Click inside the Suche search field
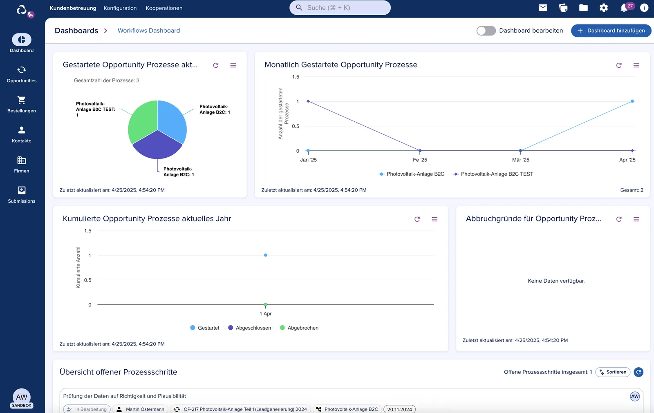654x413 pixels. coord(340,8)
